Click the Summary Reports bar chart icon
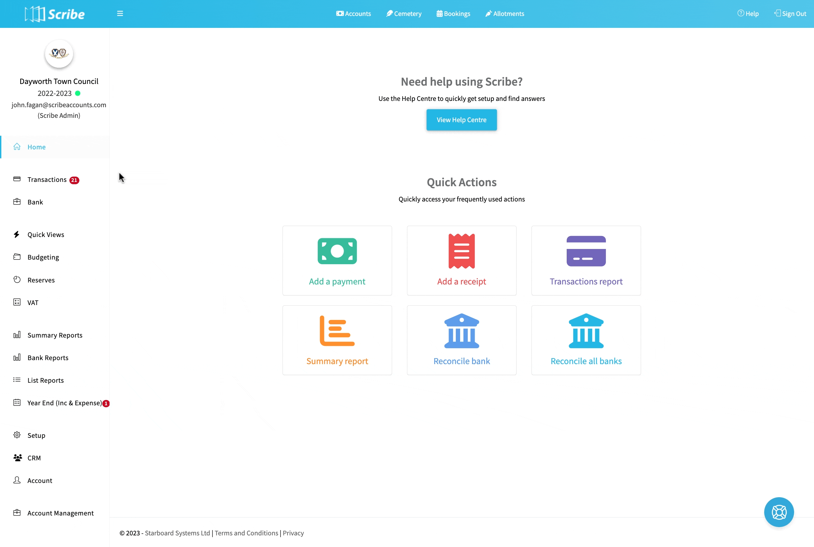Viewport: 814px width, 547px height. (17, 335)
